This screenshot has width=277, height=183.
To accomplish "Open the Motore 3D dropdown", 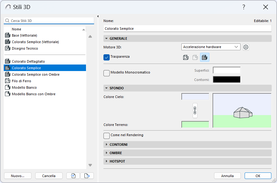I will pyautogui.click(x=211, y=47).
